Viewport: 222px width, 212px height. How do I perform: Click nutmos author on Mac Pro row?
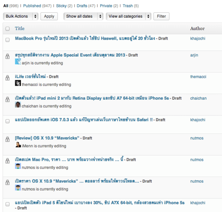(x=197, y=160)
